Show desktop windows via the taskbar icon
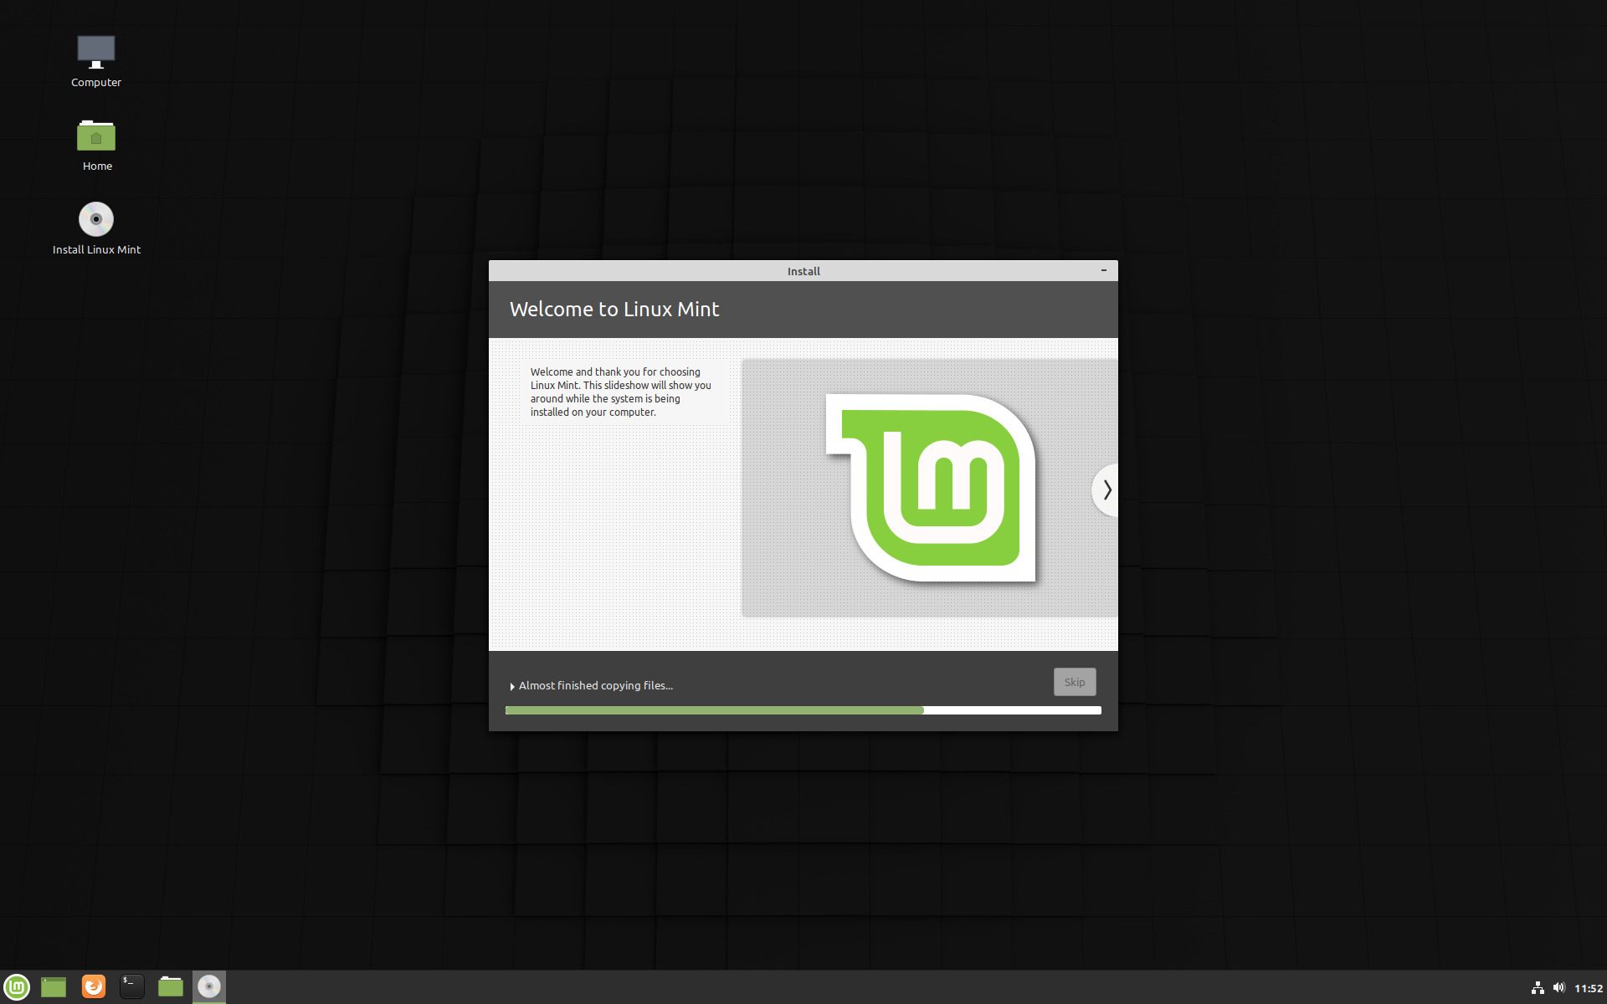 pos(53,986)
